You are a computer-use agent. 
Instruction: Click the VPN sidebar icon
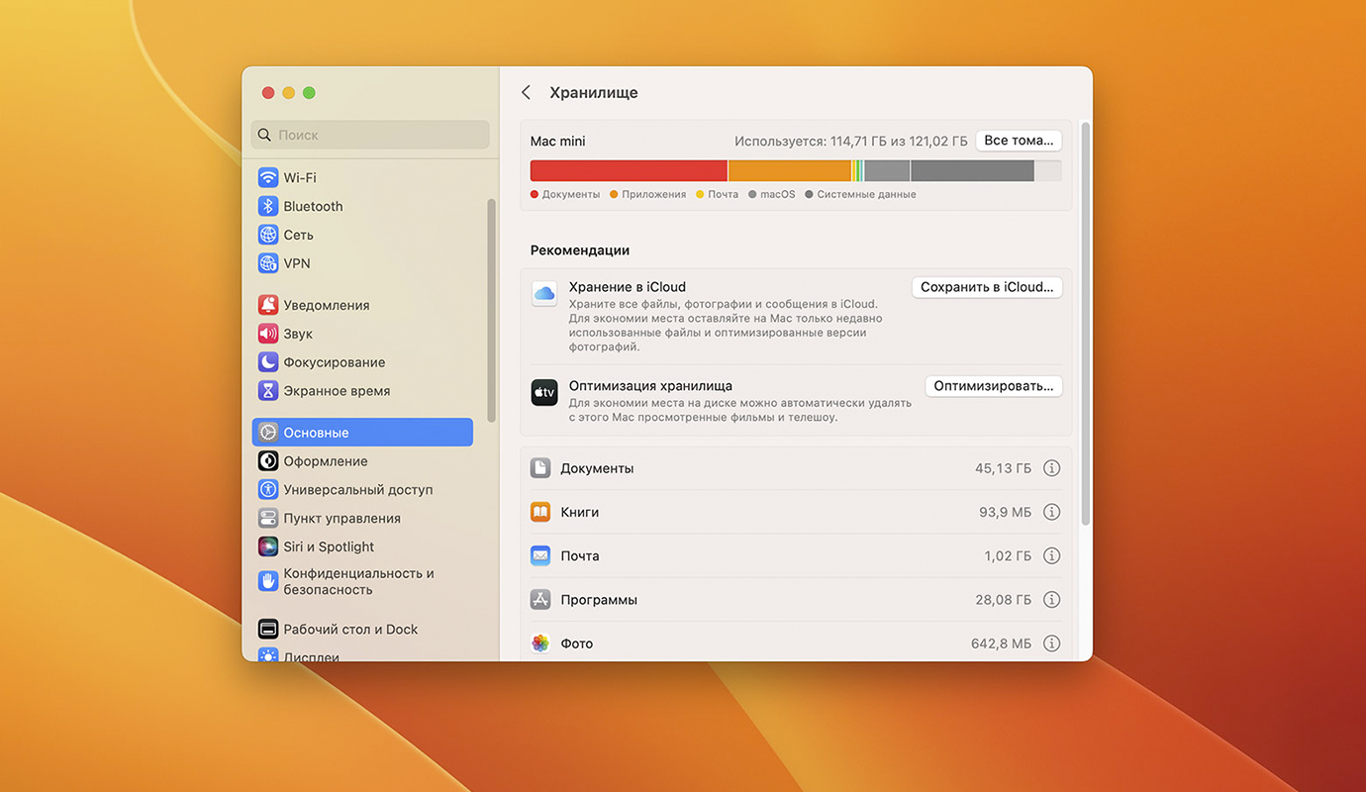[x=268, y=263]
